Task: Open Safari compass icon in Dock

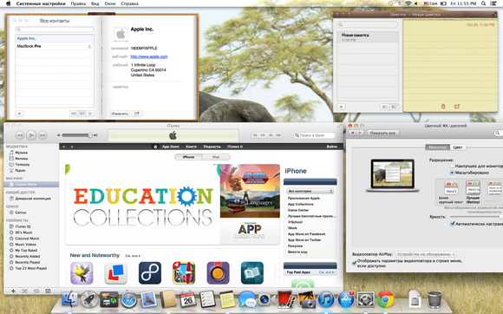Action: coord(128,300)
